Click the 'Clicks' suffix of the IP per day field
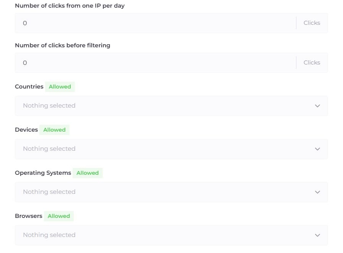Viewport: 343px width, 253px height. (312, 23)
